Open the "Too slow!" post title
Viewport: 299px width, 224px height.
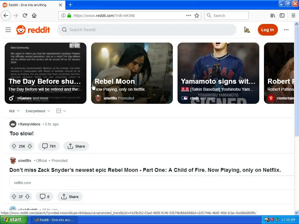(x=22, y=134)
